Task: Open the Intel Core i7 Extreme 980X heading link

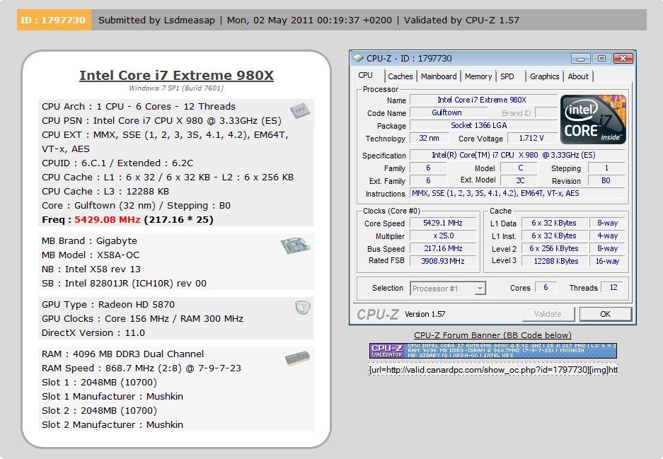Action: (x=176, y=75)
